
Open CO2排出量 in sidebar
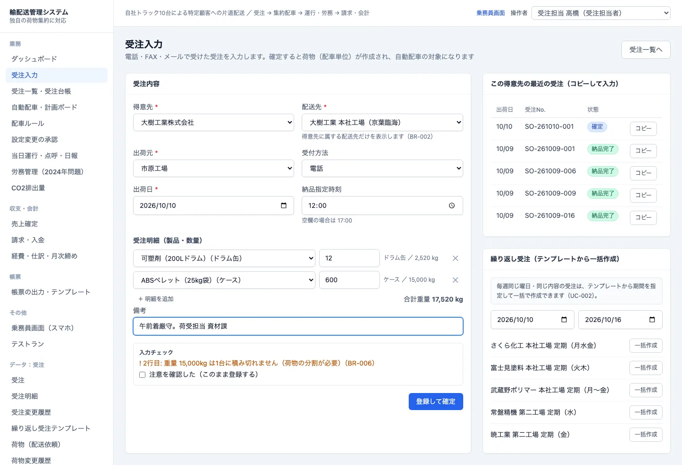point(56,188)
